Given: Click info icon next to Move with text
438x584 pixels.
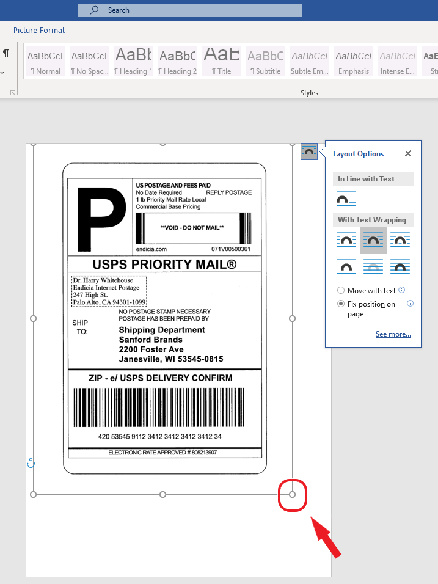Looking at the screenshot, I should coord(402,290).
